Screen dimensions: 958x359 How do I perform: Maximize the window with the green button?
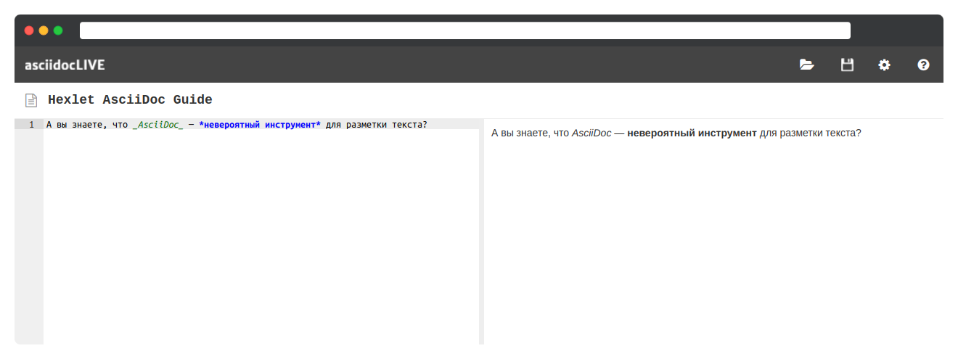pyautogui.click(x=58, y=30)
